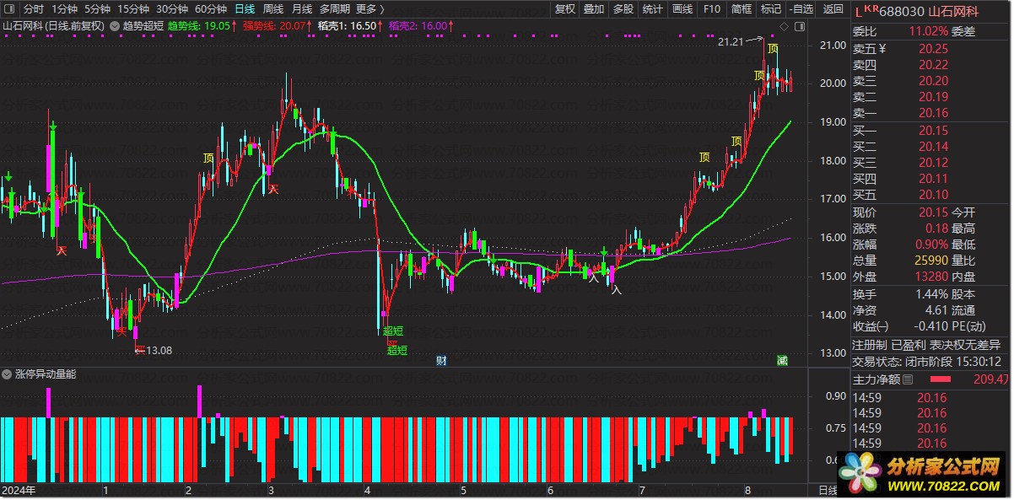Click the 稻壳1: 16.50 value

pyautogui.click(x=347, y=26)
